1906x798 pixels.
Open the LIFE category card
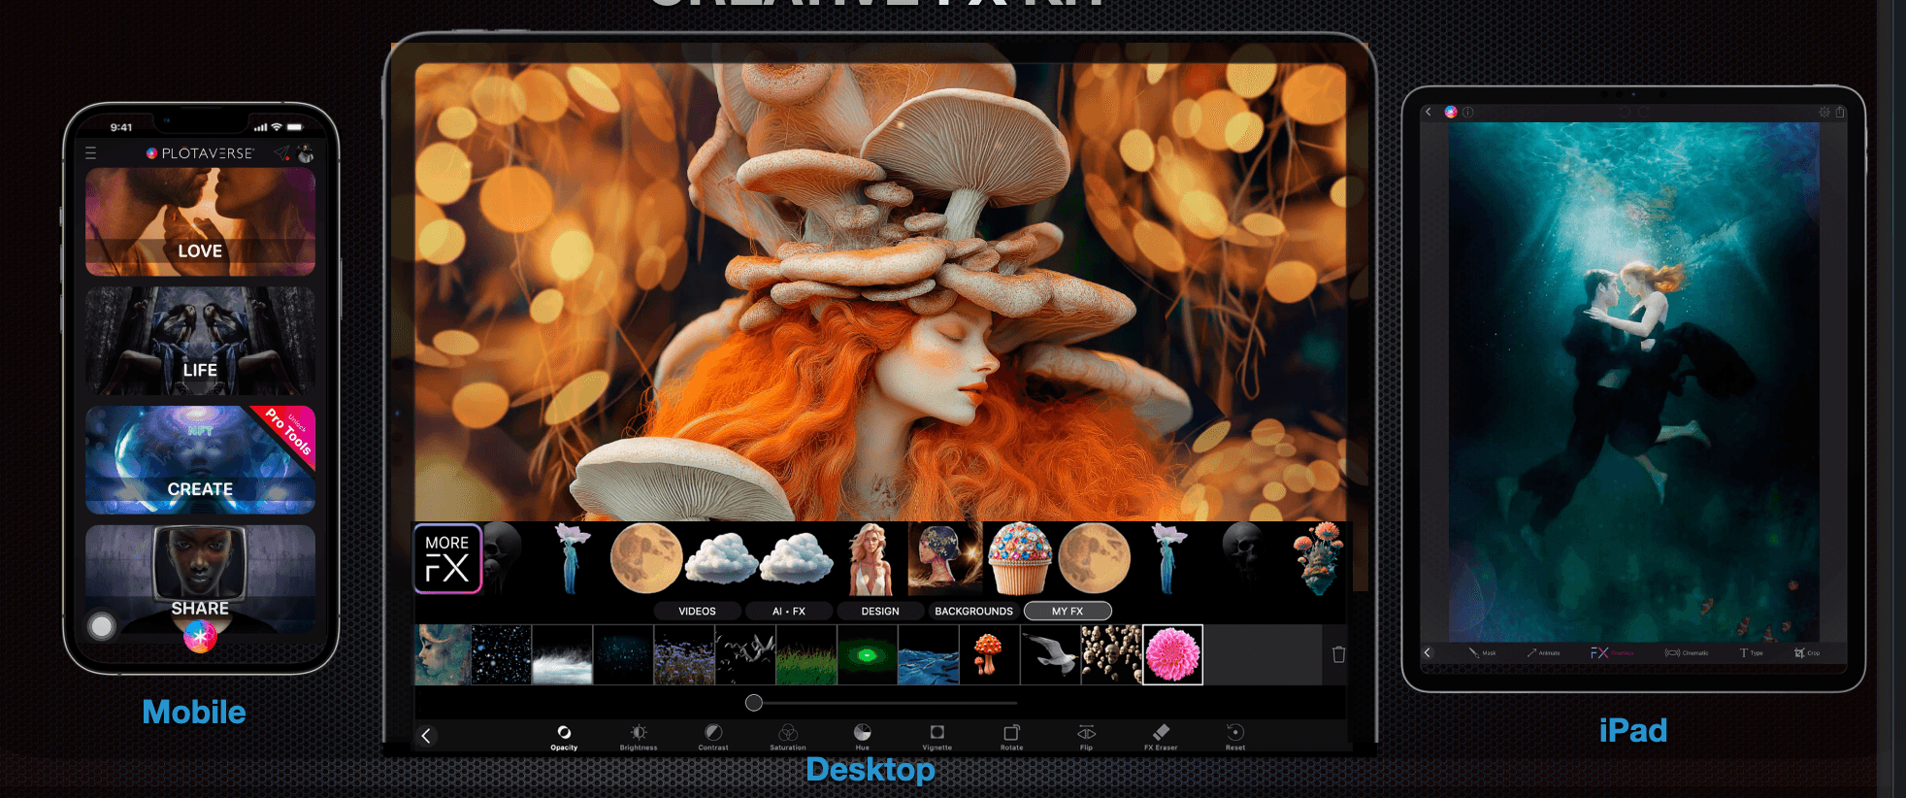pos(200,341)
